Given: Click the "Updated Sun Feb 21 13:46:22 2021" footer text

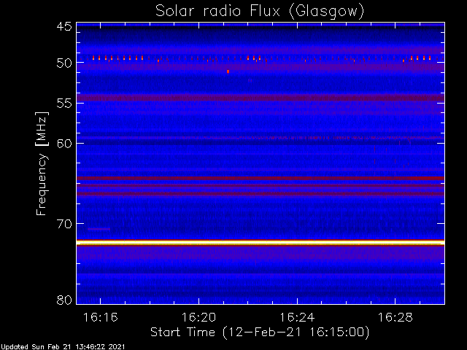Looking at the screenshot, I should 63,347.
